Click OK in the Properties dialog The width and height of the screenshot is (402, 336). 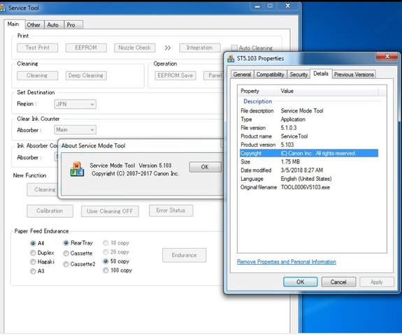pos(301,282)
